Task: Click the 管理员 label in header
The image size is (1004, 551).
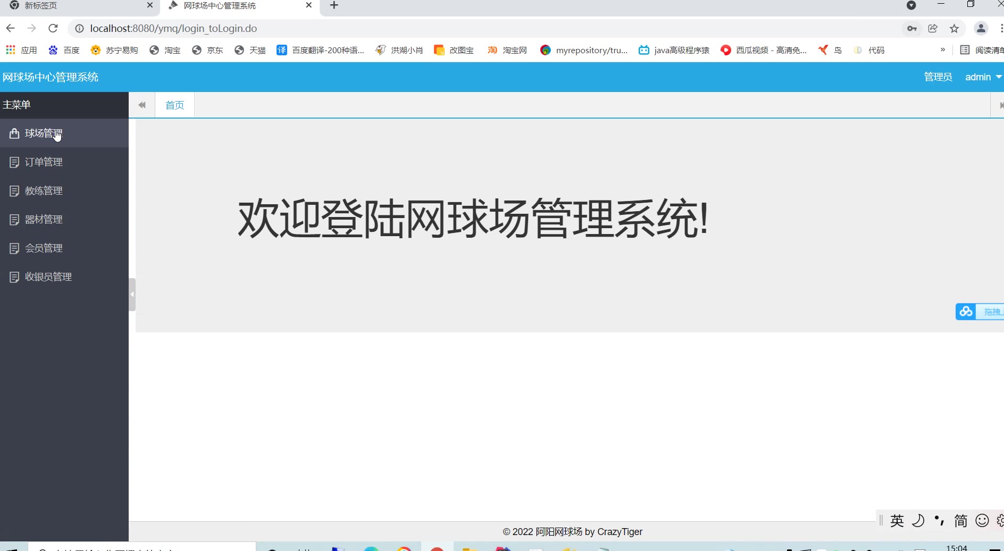Action: pyautogui.click(x=938, y=77)
